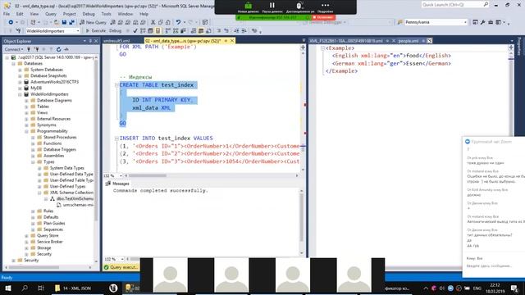Select the dbo.TestXmlSchema item
The width and height of the screenshot is (525, 295).
coord(75,198)
